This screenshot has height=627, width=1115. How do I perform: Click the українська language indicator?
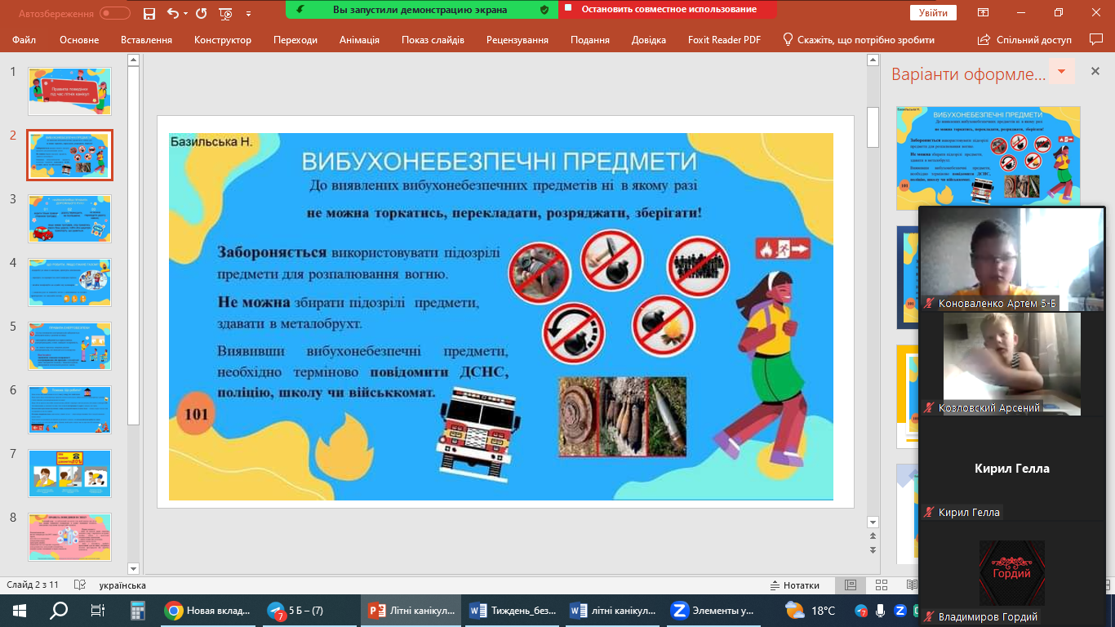click(122, 585)
